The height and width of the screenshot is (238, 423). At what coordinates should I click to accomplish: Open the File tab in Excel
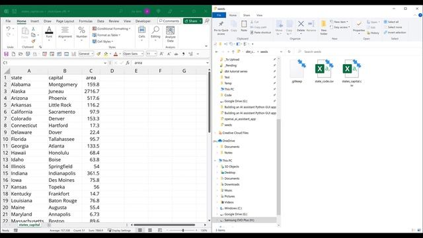pyautogui.click(x=8, y=21)
